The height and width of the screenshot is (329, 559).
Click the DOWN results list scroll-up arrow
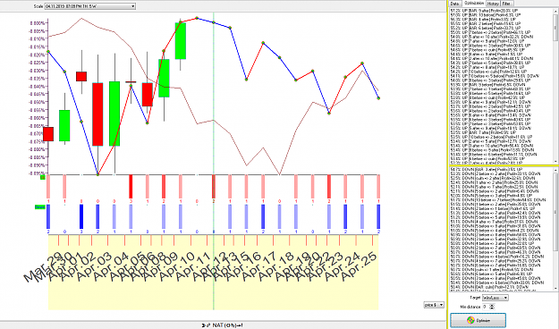click(x=555, y=170)
